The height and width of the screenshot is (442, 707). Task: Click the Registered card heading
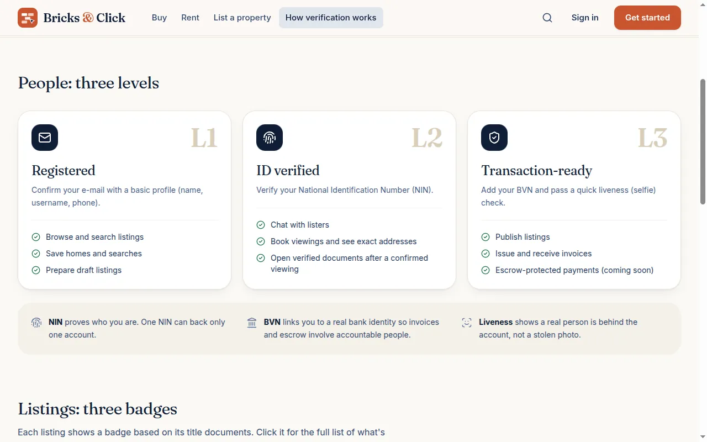point(64,171)
